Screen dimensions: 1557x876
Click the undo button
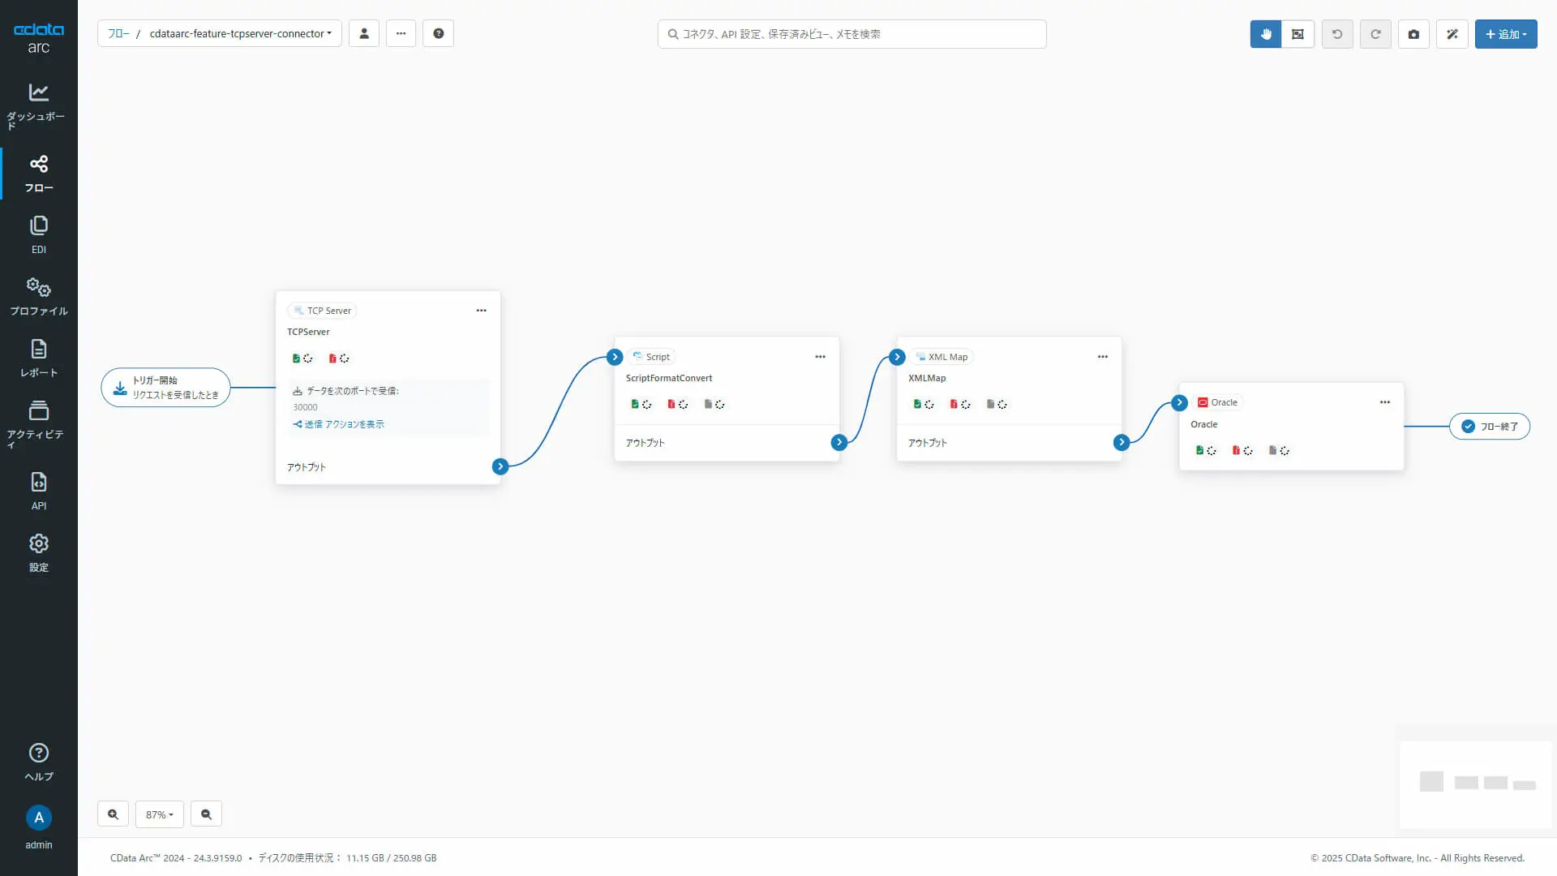coord(1337,34)
